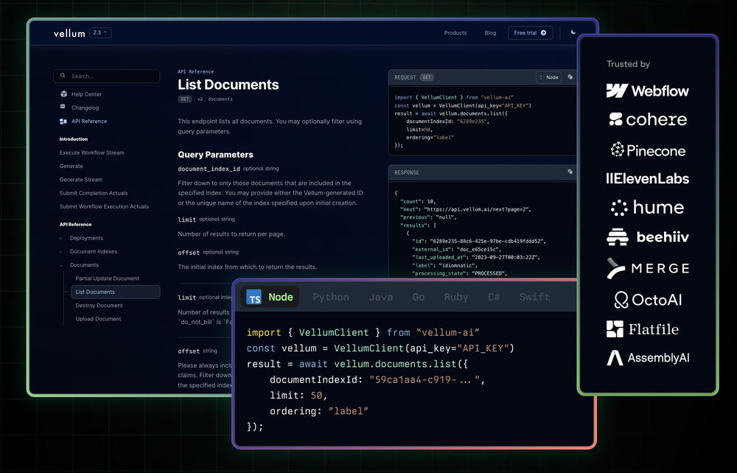Open the Blog nav link
Image resolution: width=737 pixels, height=473 pixels.
(490, 33)
